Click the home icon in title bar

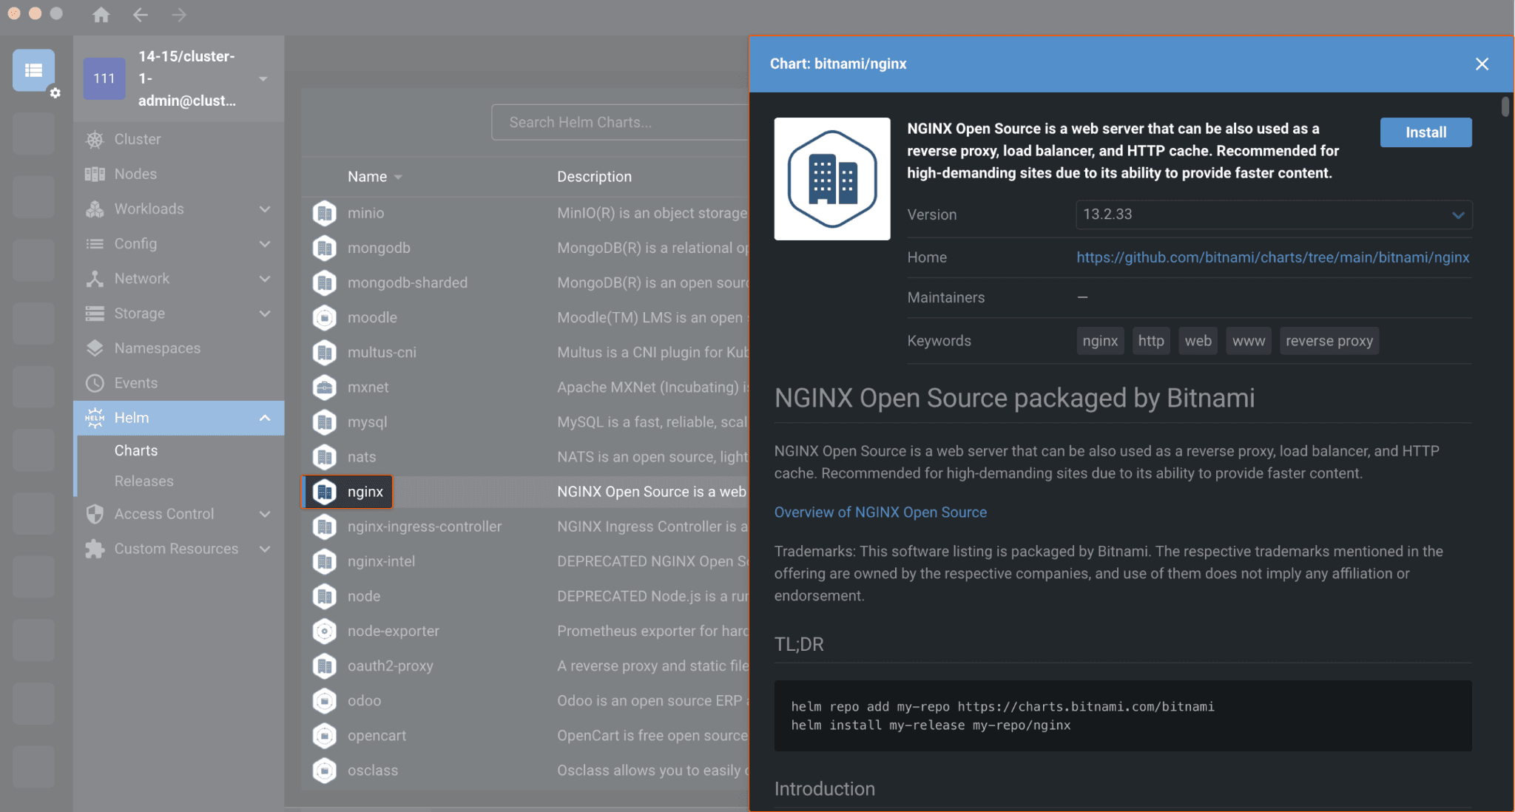pyautogui.click(x=101, y=14)
